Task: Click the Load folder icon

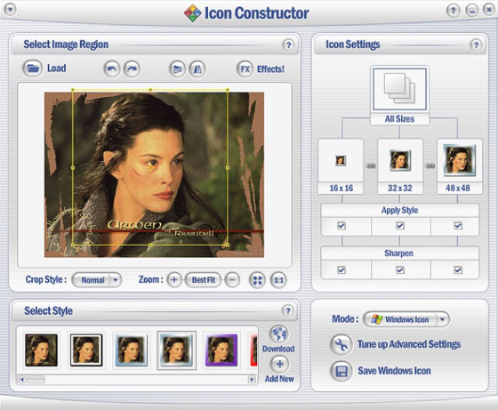Action: (32, 68)
